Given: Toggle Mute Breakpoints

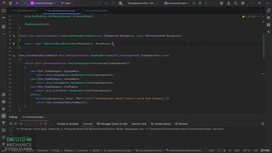Looking at the screenshot, I should point(45,124).
